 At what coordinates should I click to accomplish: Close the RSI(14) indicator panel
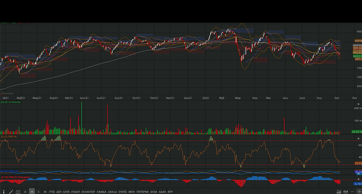tap(358, 138)
